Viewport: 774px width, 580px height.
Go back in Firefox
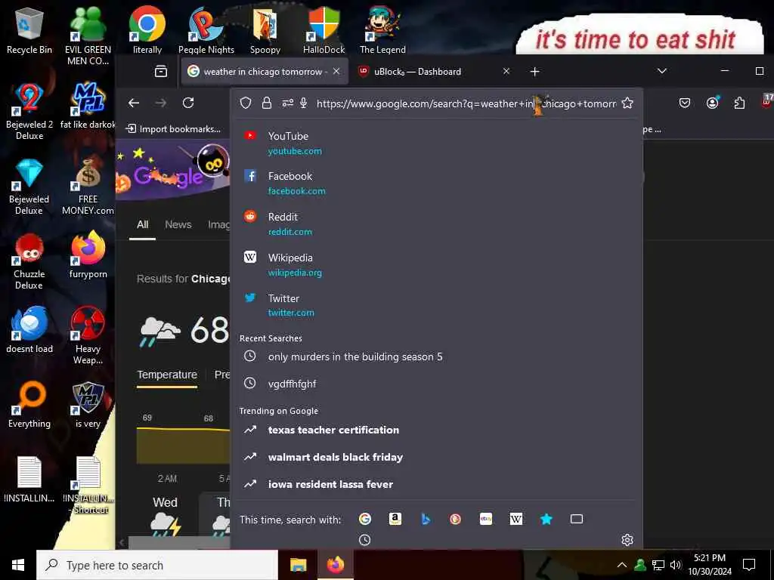coord(134,103)
